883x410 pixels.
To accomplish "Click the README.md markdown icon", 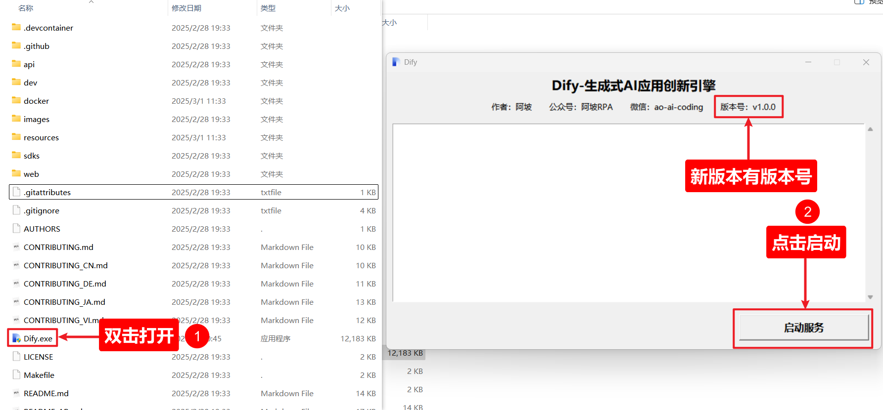I will [16, 393].
